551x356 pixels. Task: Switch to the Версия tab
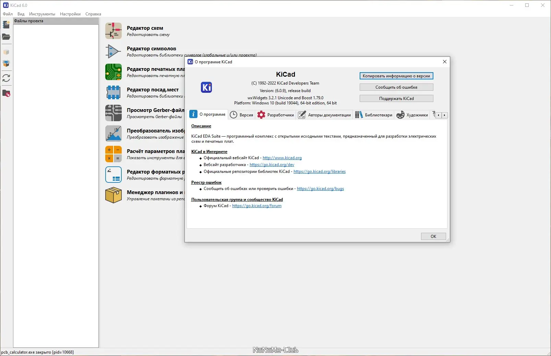pyautogui.click(x=241, y=115)
